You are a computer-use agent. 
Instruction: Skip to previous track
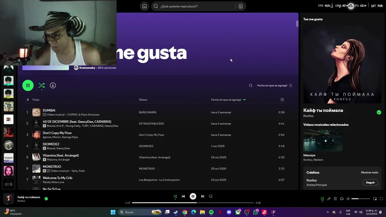click(x=183, y=197)
